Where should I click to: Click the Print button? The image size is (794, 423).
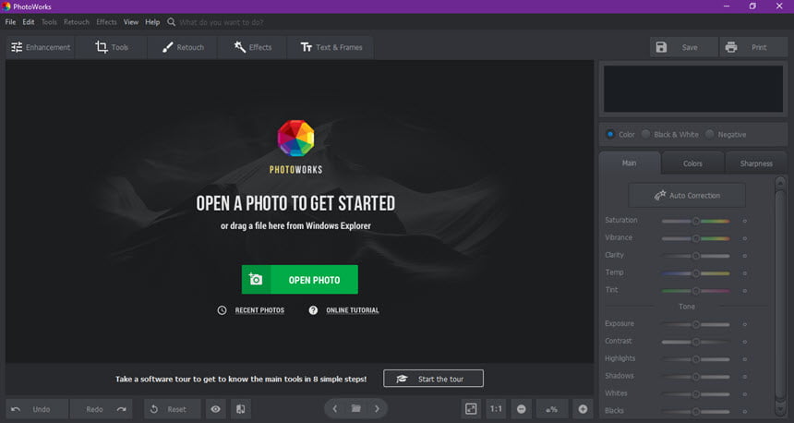753,47
